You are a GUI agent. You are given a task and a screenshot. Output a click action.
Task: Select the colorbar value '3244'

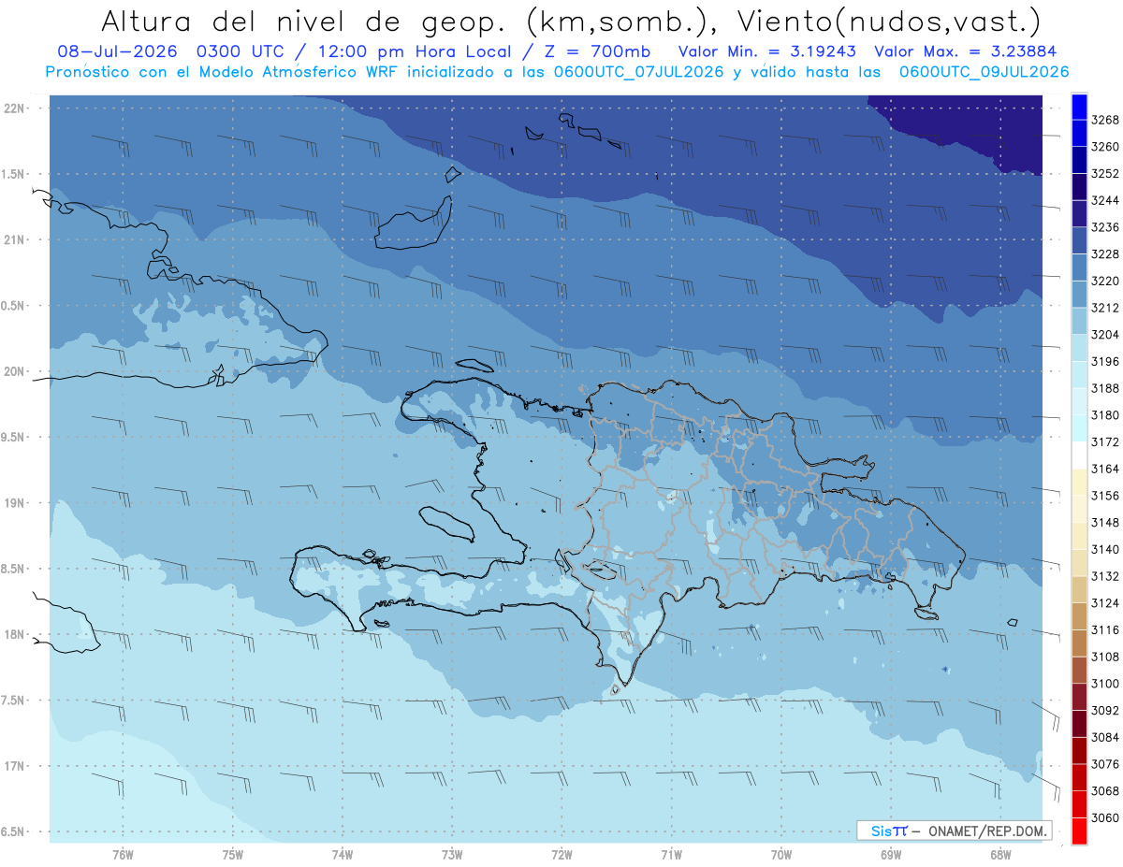click(x=1105, y=201)
